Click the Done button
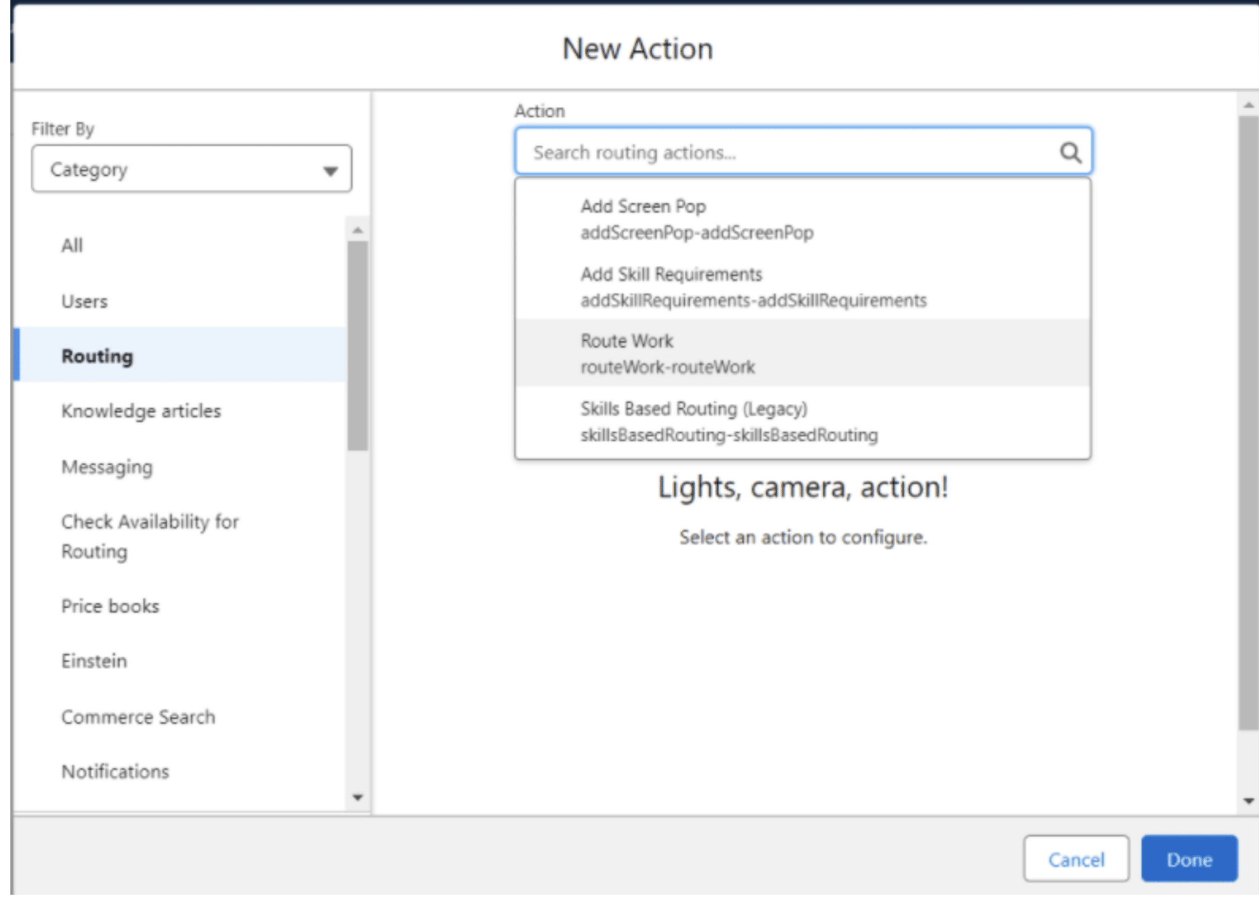Viewport: 1259px width, 897px height. 1189,859
